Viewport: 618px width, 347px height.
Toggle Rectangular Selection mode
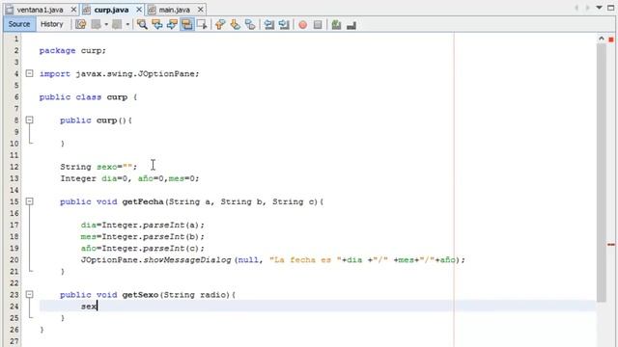coord(202,25)
